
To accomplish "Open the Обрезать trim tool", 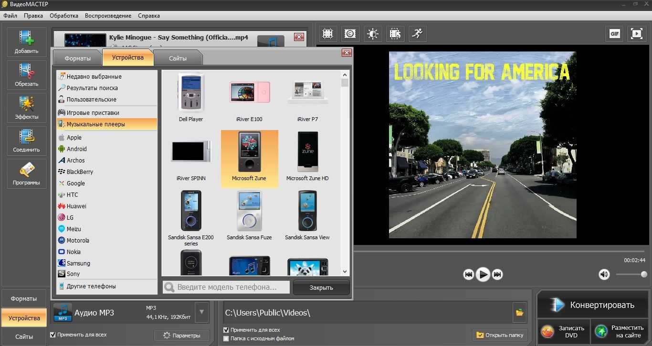I will pos(27,75).
